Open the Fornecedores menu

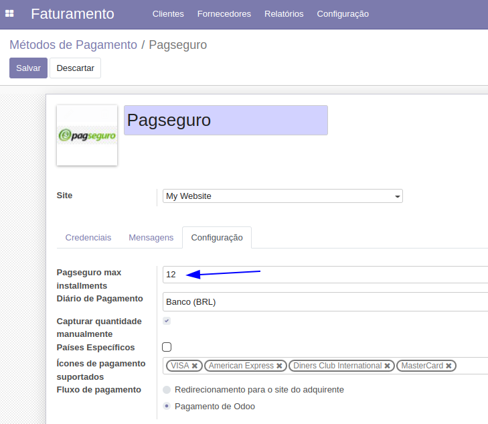224,14
